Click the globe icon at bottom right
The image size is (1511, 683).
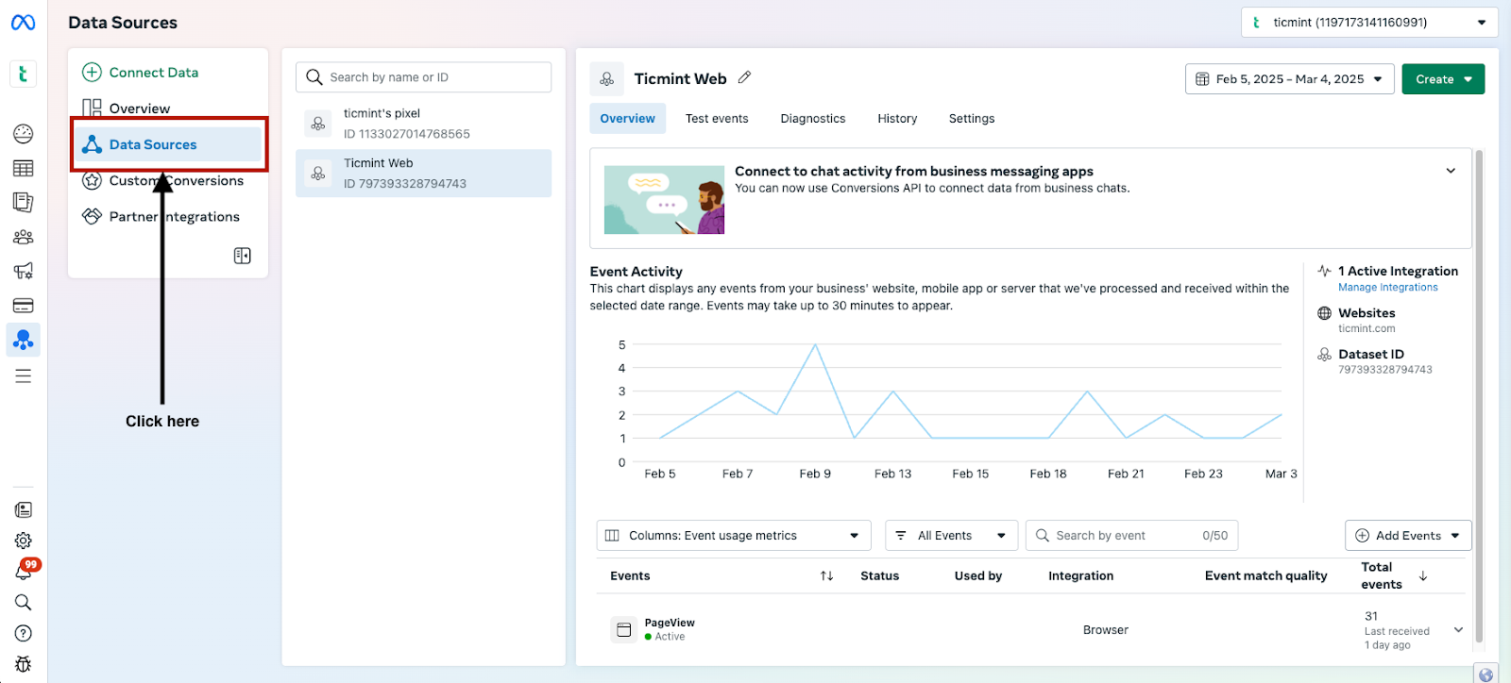(x=1486, y=674)
